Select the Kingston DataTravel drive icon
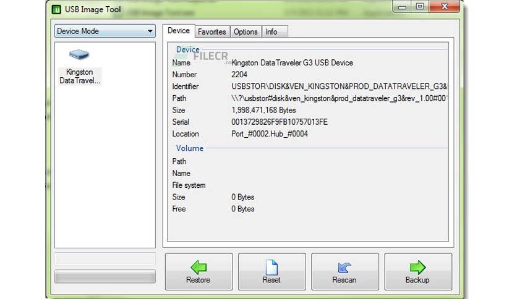 (x=79, y=67)
